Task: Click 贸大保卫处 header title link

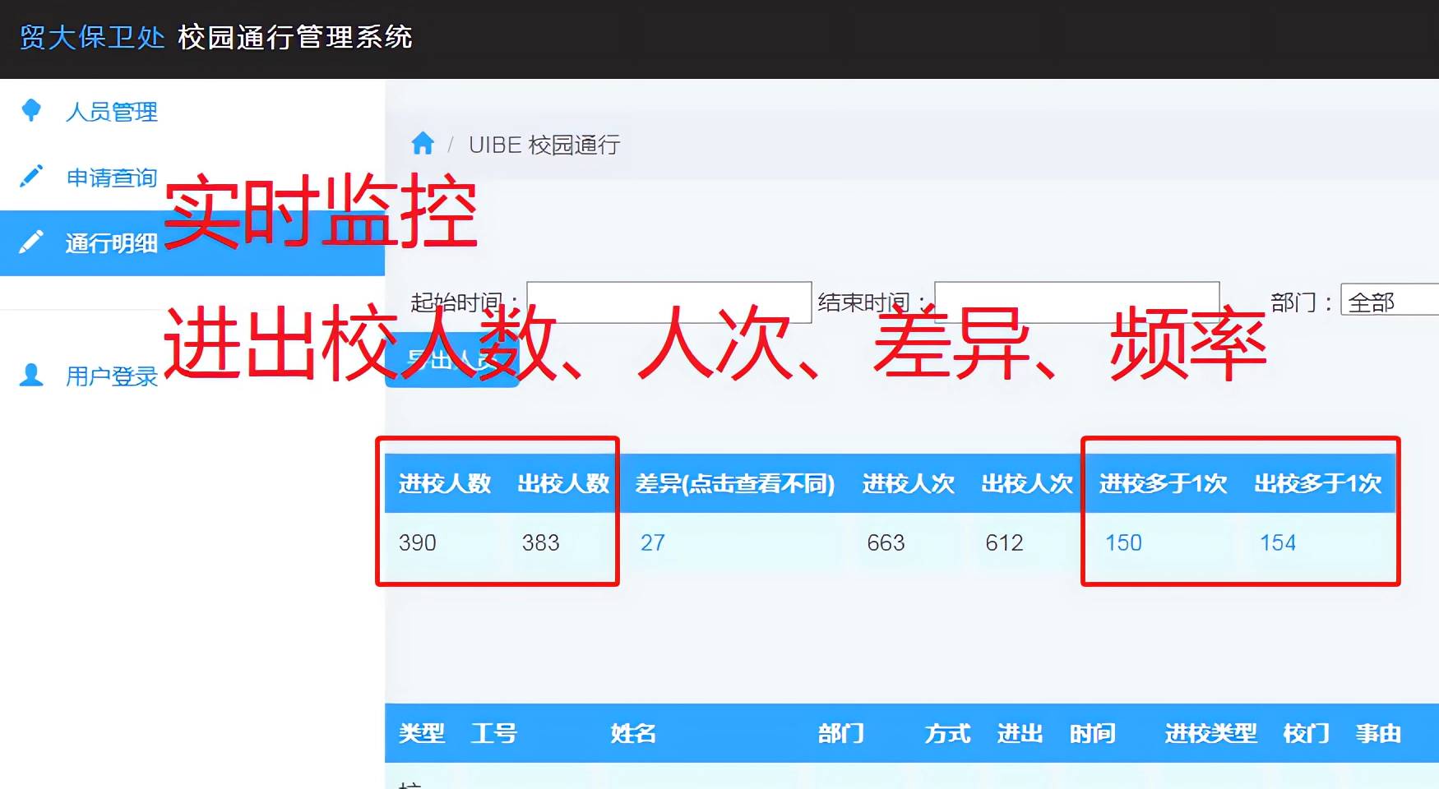Action: [92, 38]
